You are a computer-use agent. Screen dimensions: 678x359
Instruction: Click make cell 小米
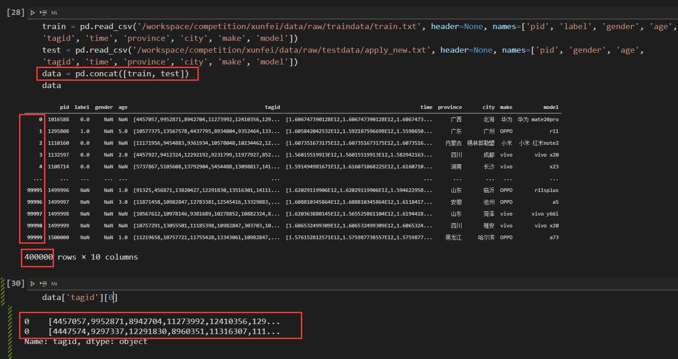click(507, 143)
